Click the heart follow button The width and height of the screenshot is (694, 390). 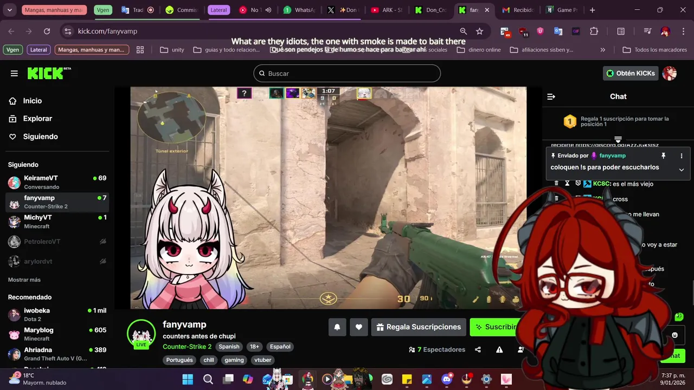tap(359, 327)
